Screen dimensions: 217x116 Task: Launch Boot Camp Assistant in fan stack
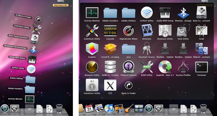pyautogui.click(x=35, y=39)
